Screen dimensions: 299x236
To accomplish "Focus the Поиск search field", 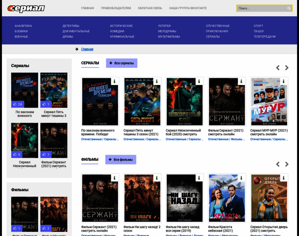I will pyautogui.click(x=261, y=8).
